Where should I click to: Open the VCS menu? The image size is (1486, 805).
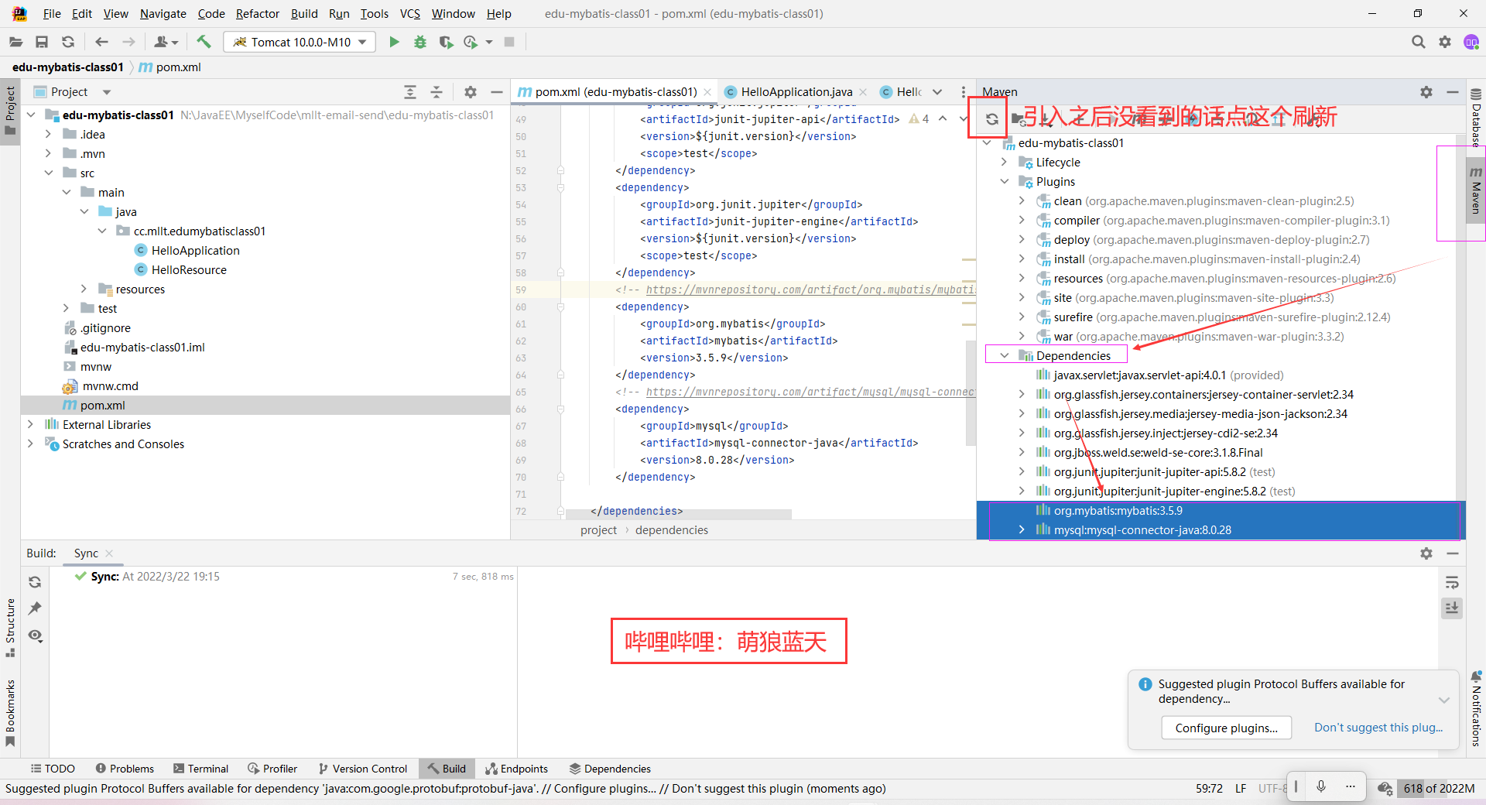tap(410, 14)
